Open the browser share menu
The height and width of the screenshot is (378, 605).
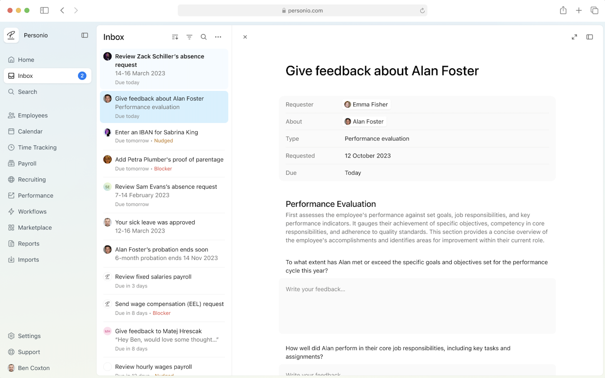(563, 10)
